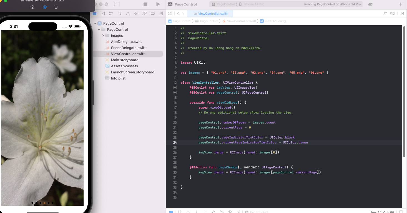The image size is (407, 213).
Task: Select the ViewController.swift editor tab
Action: [x=210, y=13]
